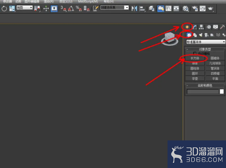The width and height of the screenshot is (226, 168).
Task: Select the Space Warps wave icon
Action: tap(218, 35)
